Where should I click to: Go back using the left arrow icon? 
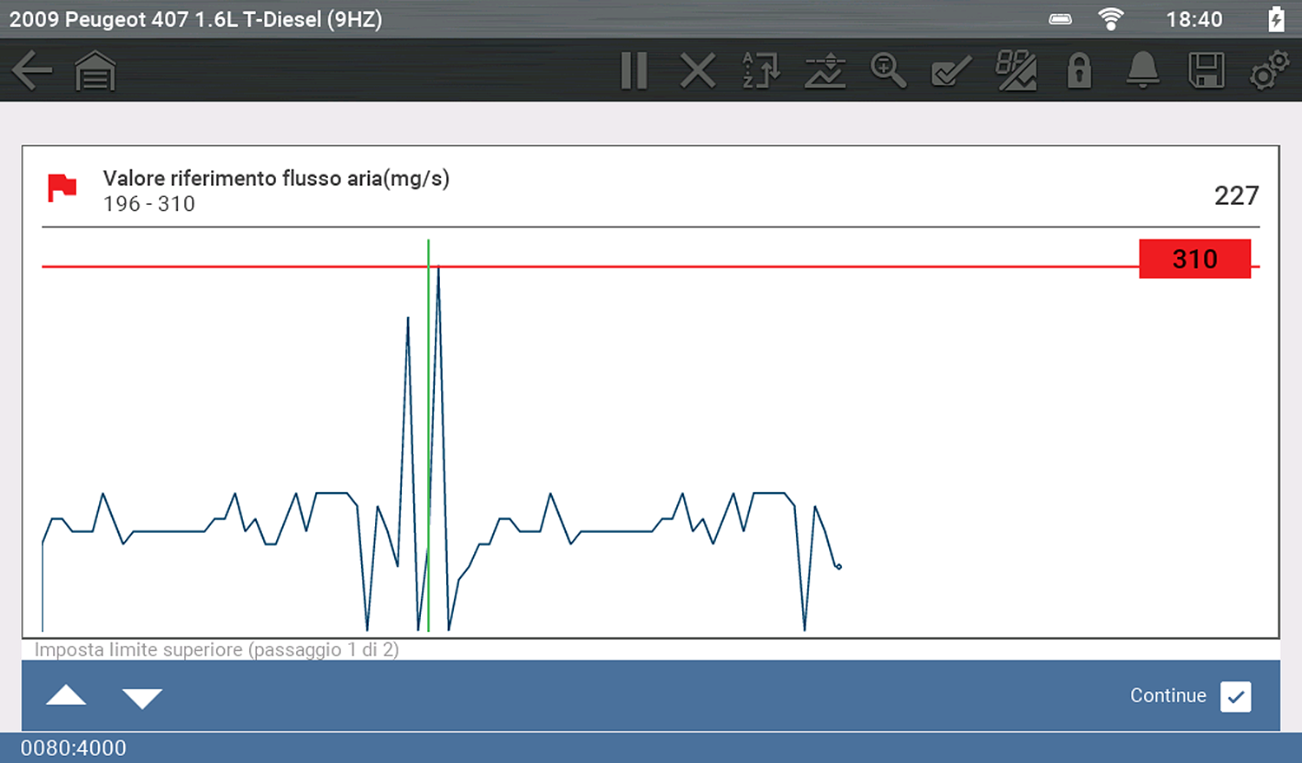[x=32, y=70]
